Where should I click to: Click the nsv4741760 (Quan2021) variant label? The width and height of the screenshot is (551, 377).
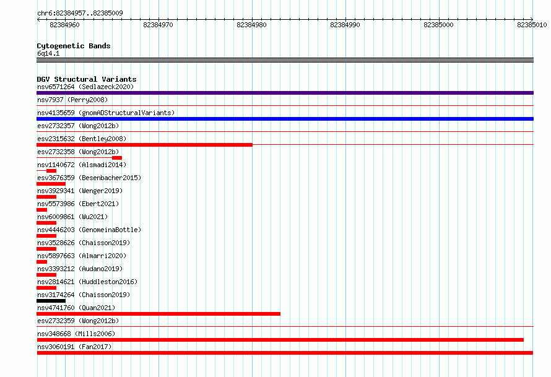click(x=76, y=308)
